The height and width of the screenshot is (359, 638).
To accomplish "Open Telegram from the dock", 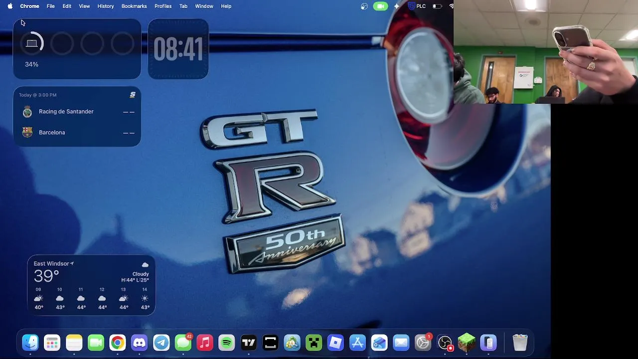I will coord(161,343).
